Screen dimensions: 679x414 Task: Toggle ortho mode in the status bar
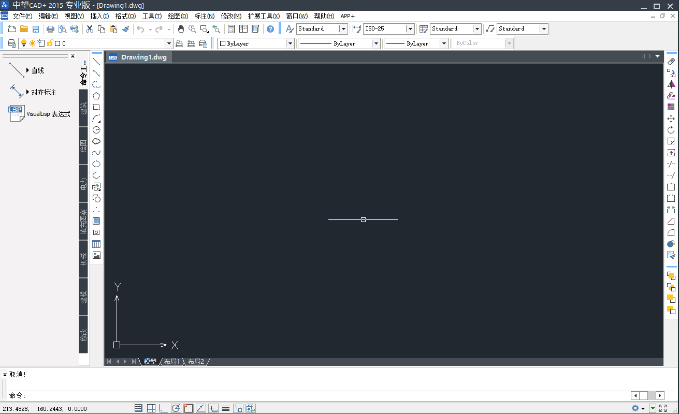point(163,408)
